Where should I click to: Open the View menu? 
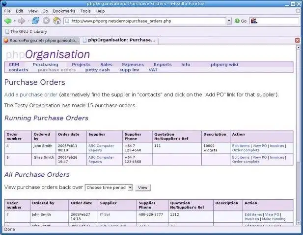(33, 11)
